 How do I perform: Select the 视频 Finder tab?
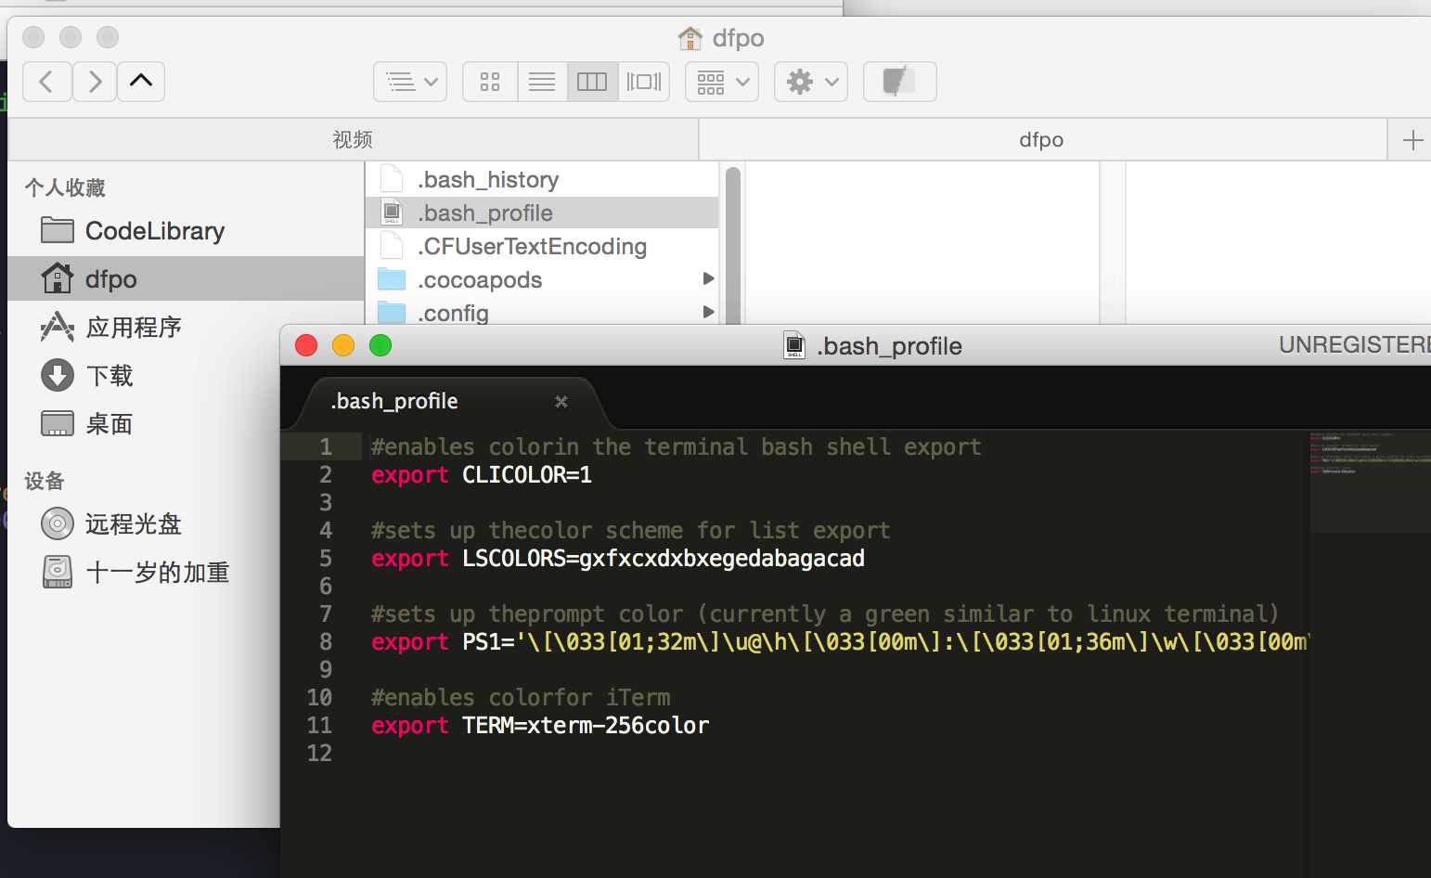353,139
